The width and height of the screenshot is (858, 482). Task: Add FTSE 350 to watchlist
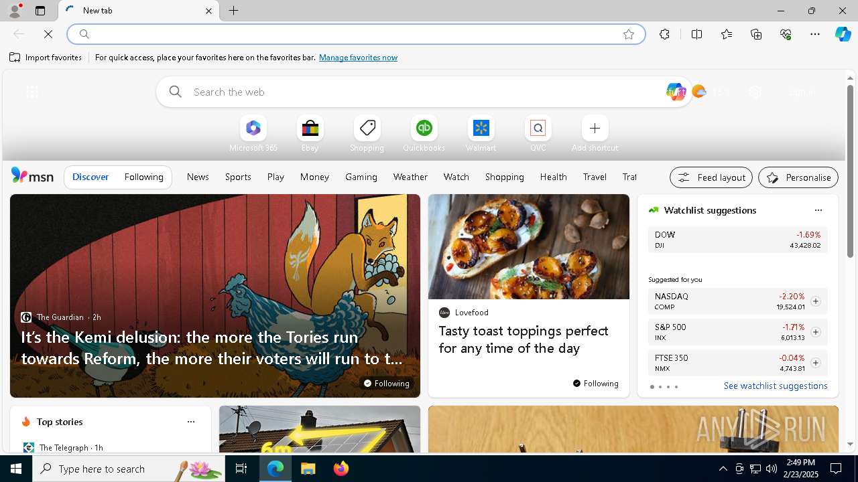tap(815, 363)
